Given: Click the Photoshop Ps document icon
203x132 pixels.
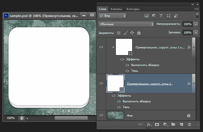Looking at the screenshot, I should [x=6, y=16].
